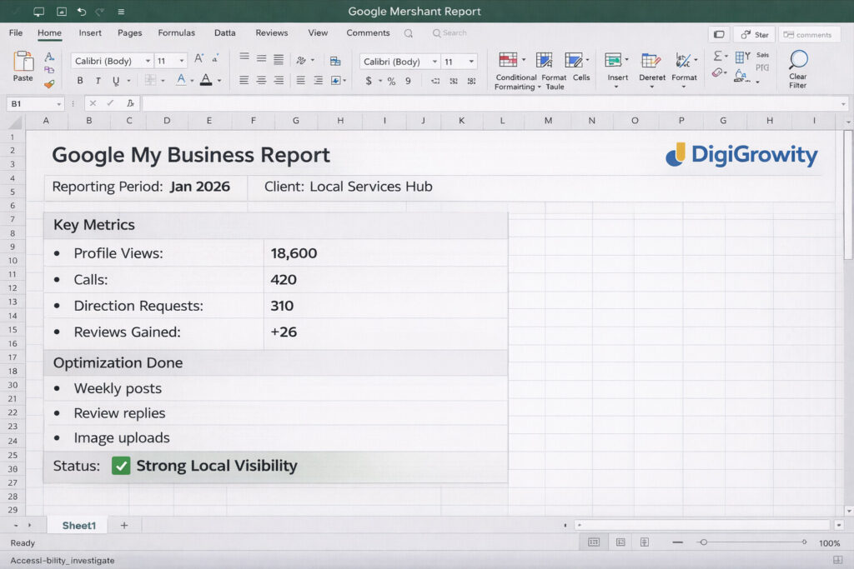Click the Undo arrow in title bar

(x=81, y=12)
